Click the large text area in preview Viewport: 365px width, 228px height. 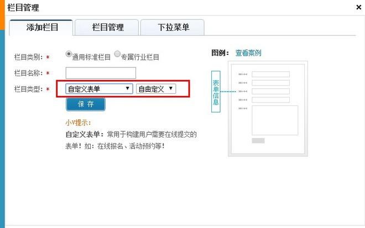[274, 120]
